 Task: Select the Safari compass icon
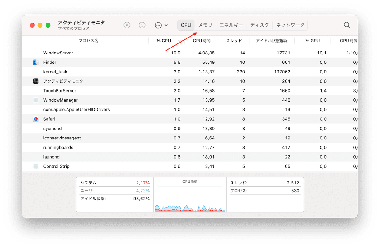pos(36,119)
